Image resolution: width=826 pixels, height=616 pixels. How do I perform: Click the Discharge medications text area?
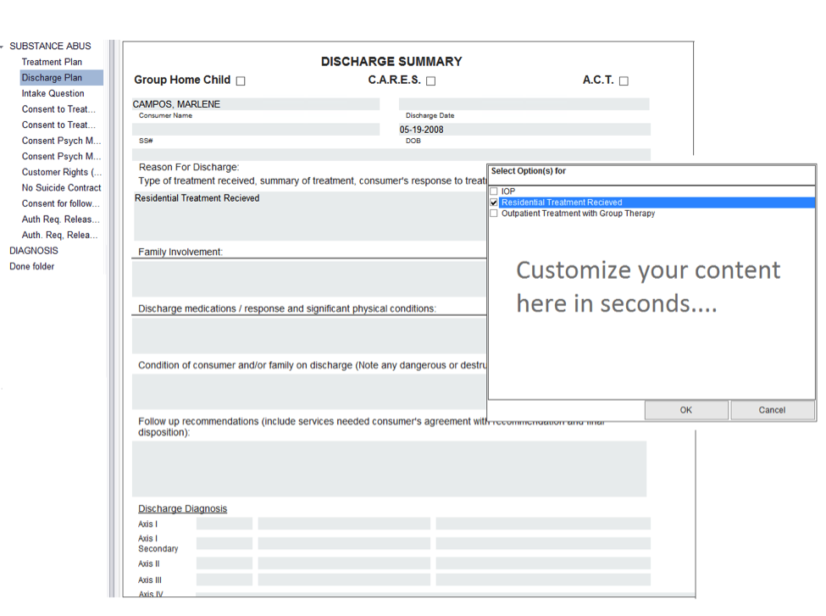(310, 336)
